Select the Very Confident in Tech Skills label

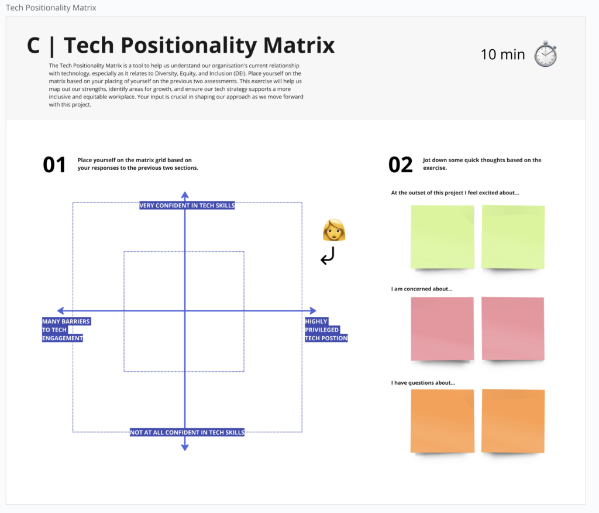tap(187, 206)
